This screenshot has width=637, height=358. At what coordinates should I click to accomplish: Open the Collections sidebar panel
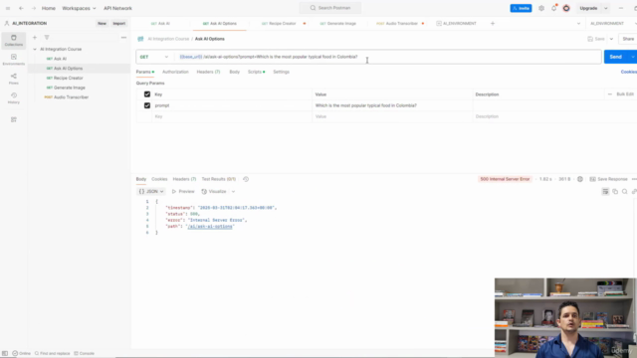(x=13, y=40)
